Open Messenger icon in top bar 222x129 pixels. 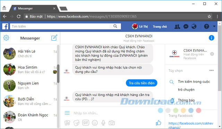[x=186, y=26]
